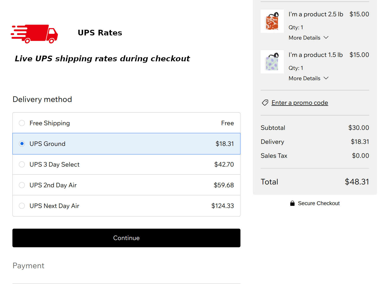Image resolution: width=378 pixels, height=284 pixels.
Task: Choose the UPS 2nd Day Air option
Action: [126, 185]
